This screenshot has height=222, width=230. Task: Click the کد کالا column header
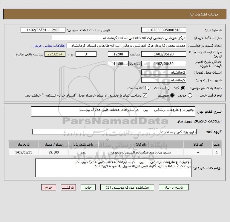coord(198,145)
